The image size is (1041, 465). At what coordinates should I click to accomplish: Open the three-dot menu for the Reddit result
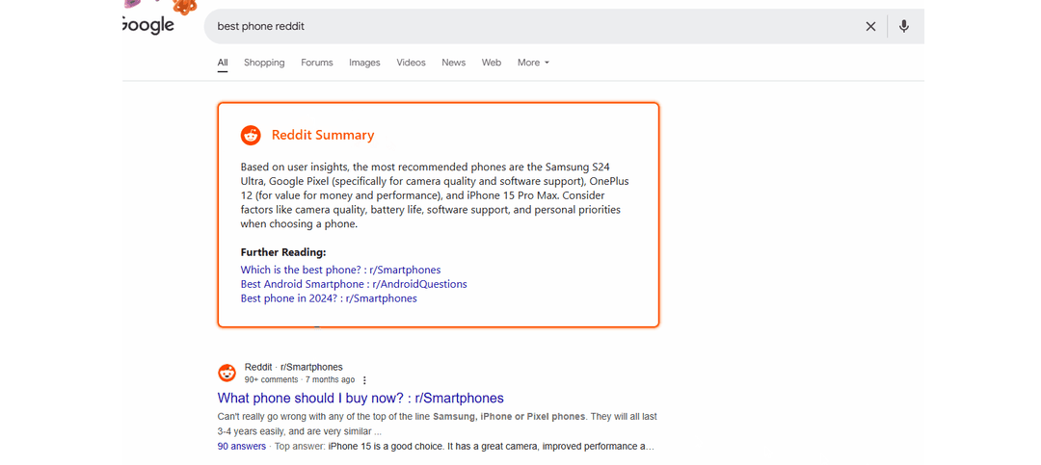pyautogui.click(x=364, y=380)
